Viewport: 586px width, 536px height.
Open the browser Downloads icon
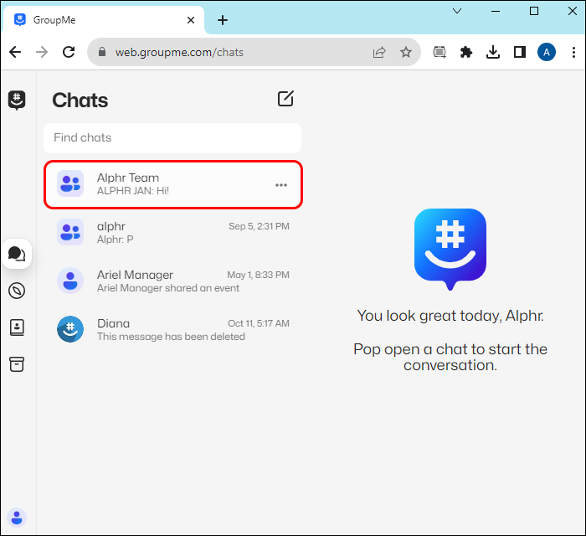pos(493,52)
